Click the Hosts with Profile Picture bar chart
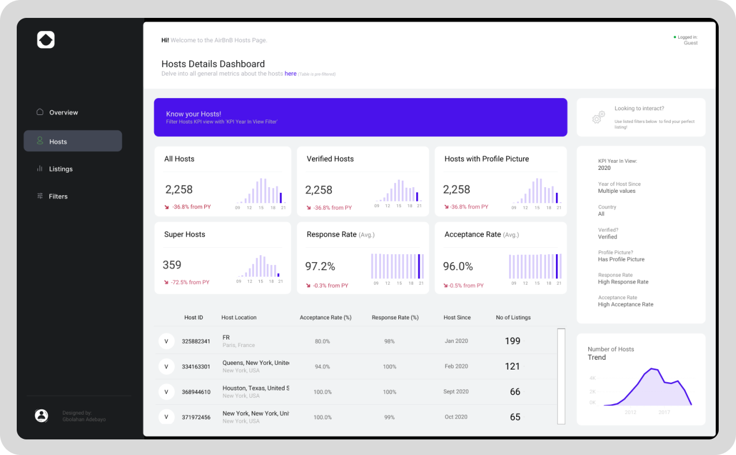Screen dimensions: 736x455 (536, 193)
